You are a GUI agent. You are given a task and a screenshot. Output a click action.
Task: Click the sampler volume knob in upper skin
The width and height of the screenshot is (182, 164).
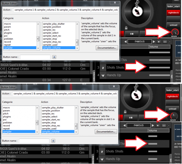click(175, 32)
